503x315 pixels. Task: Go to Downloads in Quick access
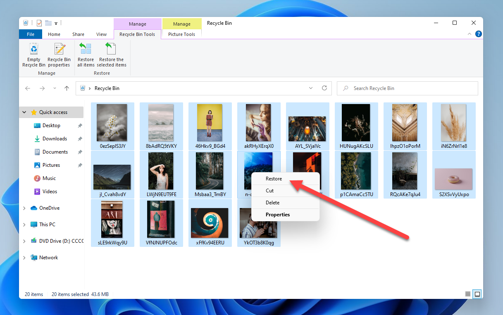coord(55,139)
